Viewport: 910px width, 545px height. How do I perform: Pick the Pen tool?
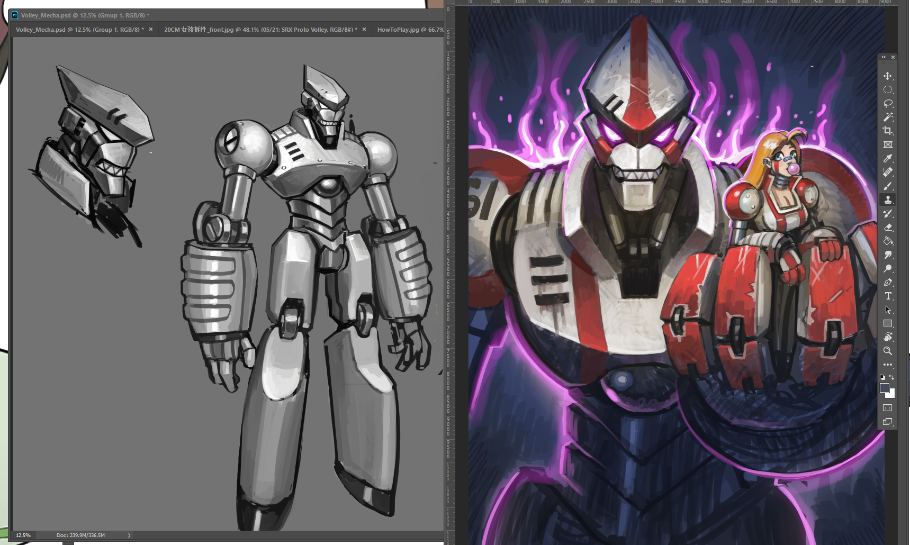888,283
